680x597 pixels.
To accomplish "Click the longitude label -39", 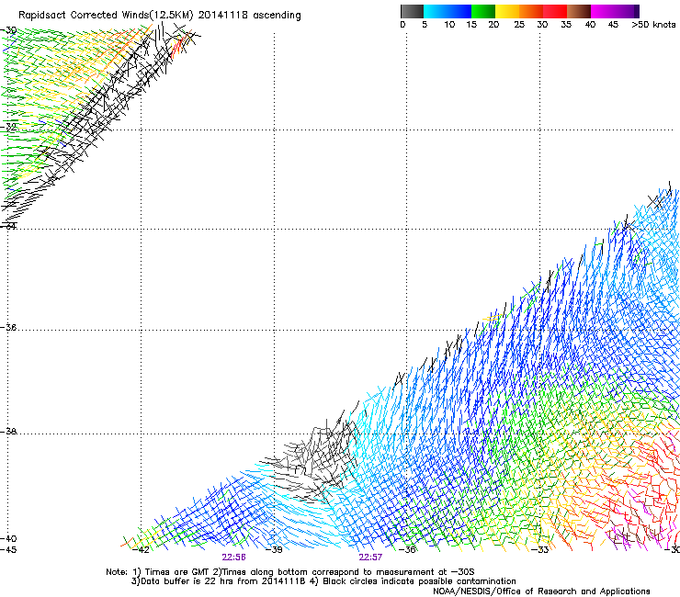I will (274, 550).
